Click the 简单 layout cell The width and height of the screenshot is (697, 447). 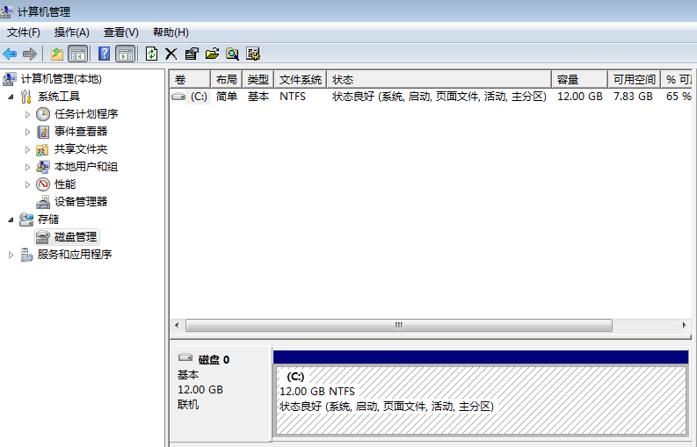pyautogui.click(x=227, y=97)
